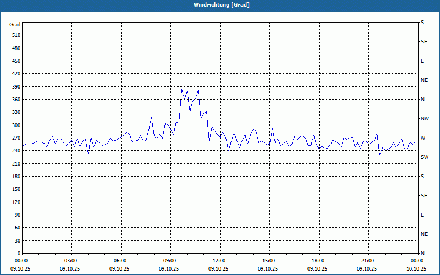Select the SW compass direction label
This screenshot has height=275, width=440.
click(x=425, y=157)
